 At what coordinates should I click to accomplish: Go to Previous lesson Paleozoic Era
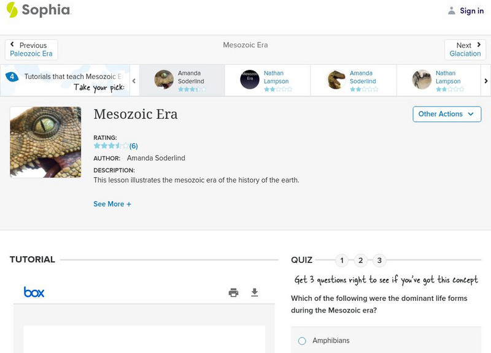pos(31,50)
